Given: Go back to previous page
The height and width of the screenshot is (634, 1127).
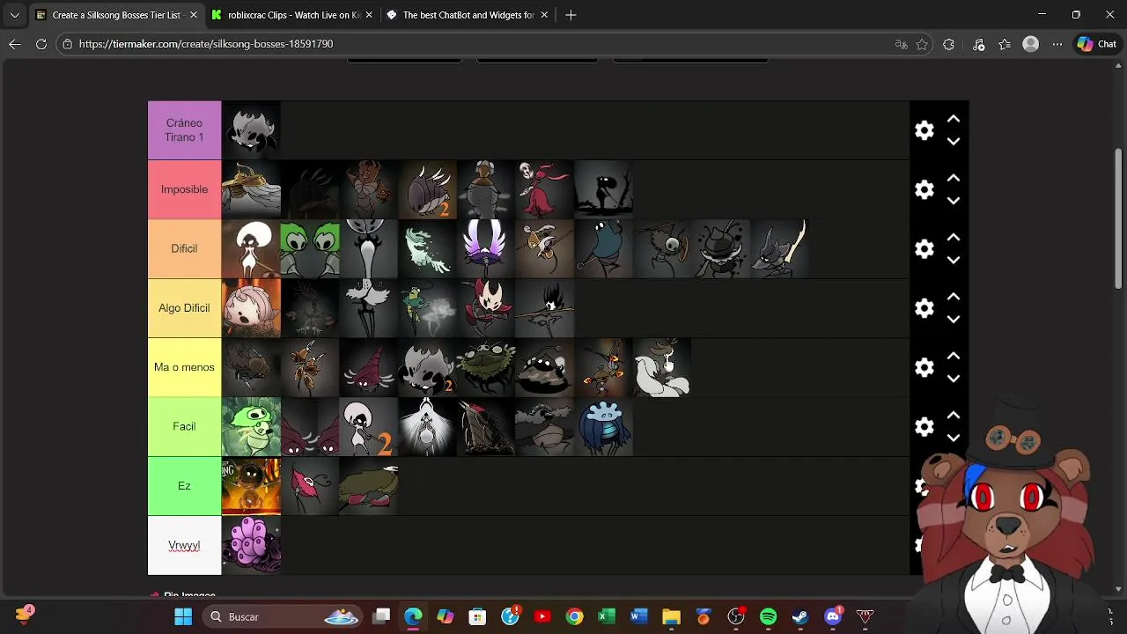Looking at the screenshot, I should point(15,44).
